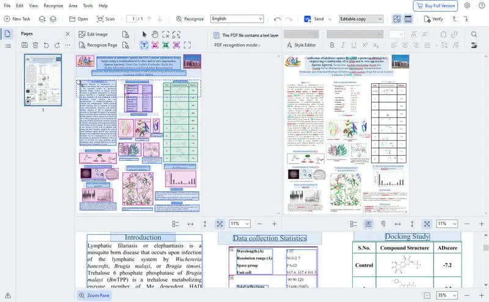Save the page via Pages panel disk icon
Image resolution: width=489 pixels, height=302 pixels.
[x=24, y=45]
